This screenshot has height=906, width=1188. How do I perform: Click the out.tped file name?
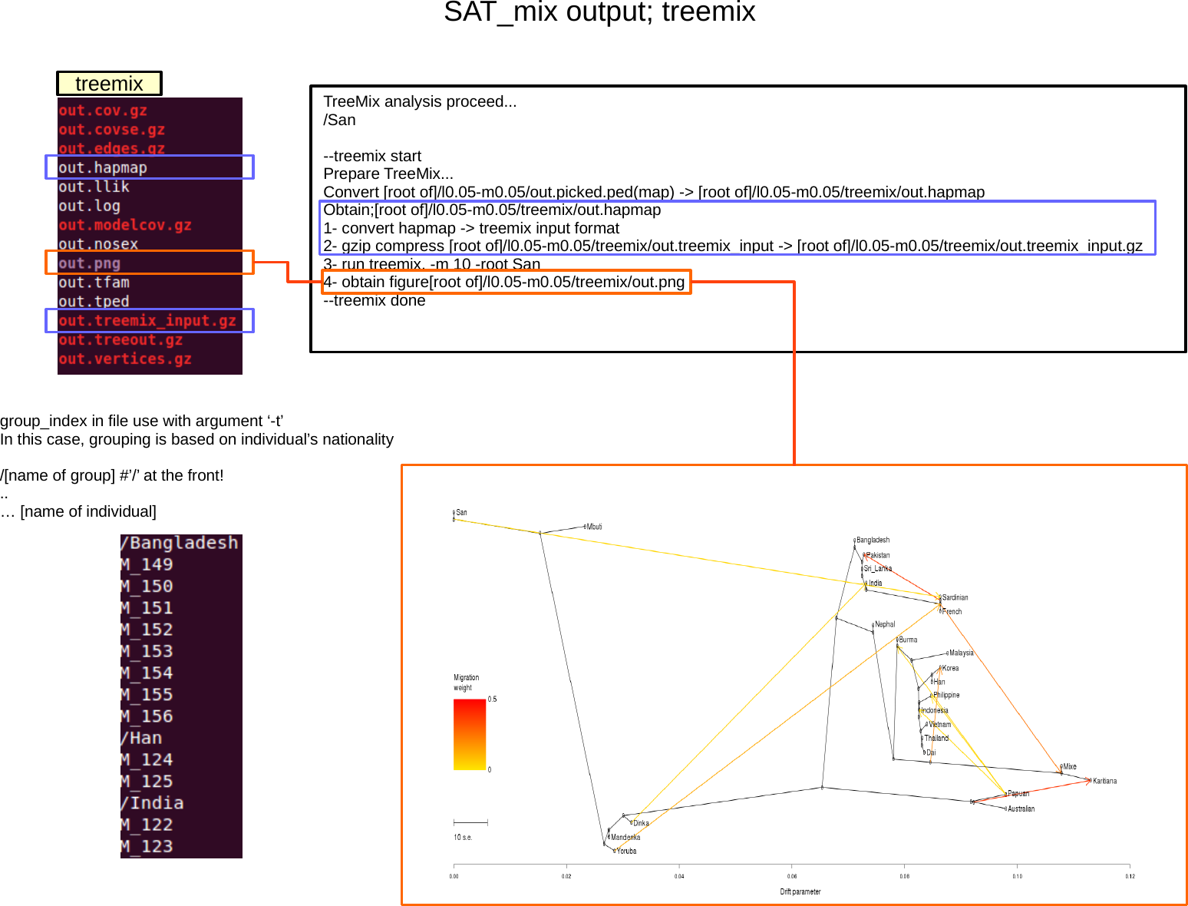point(94,302)
